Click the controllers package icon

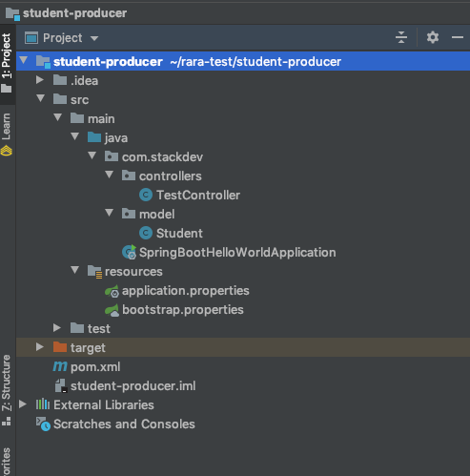click(129, 176)
